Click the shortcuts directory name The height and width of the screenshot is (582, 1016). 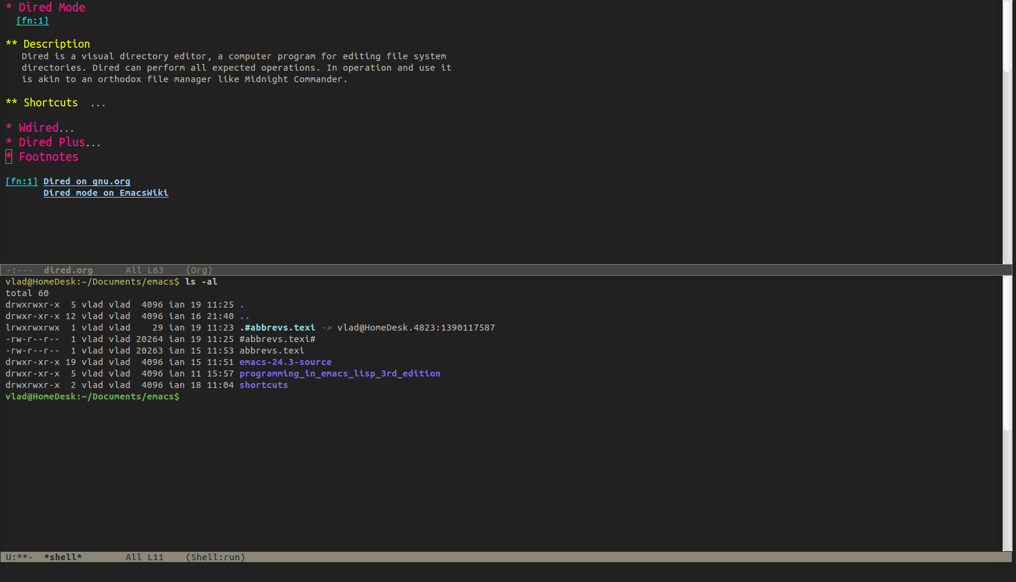tap(264, 385)
